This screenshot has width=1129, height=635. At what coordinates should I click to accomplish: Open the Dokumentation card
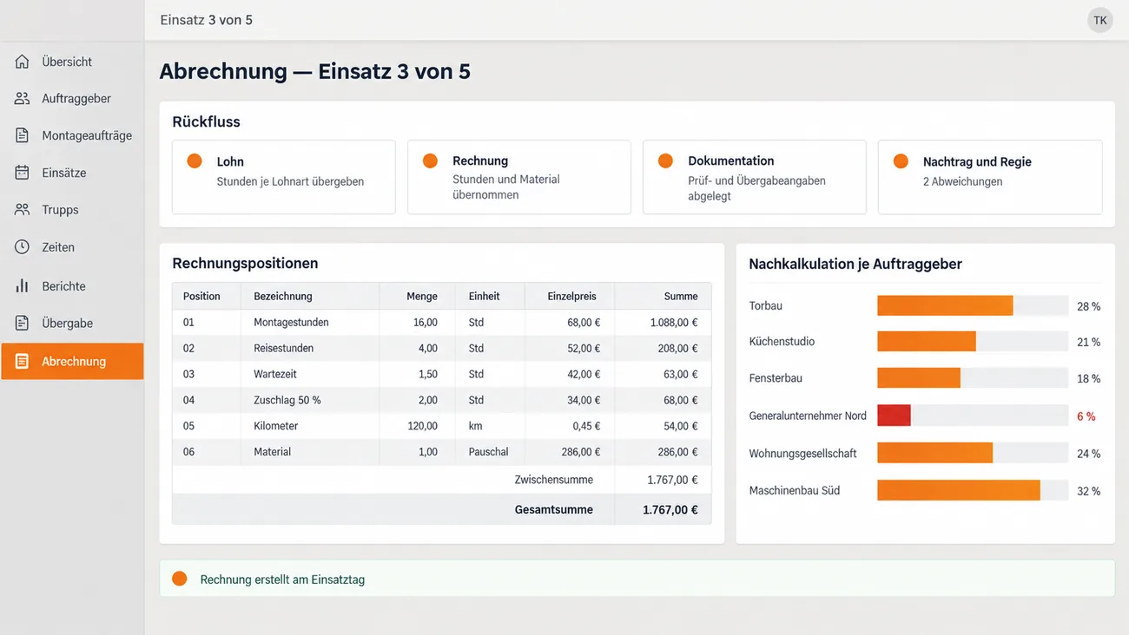[755, 177]
